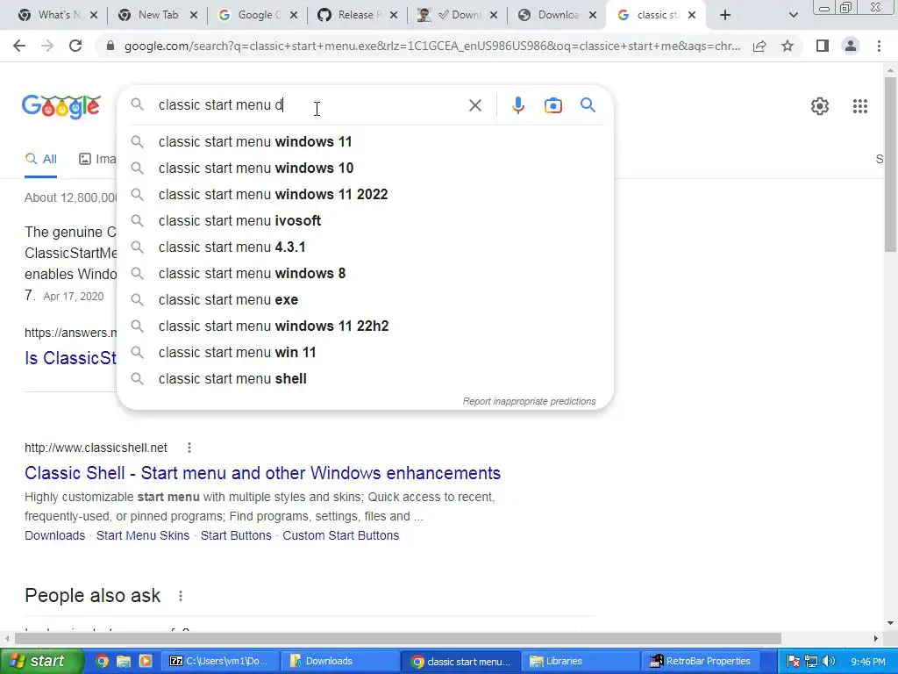This screenshot has height=674, width=898.
Task: Bookmark this page with the star icon
Action: coord(788,46)
